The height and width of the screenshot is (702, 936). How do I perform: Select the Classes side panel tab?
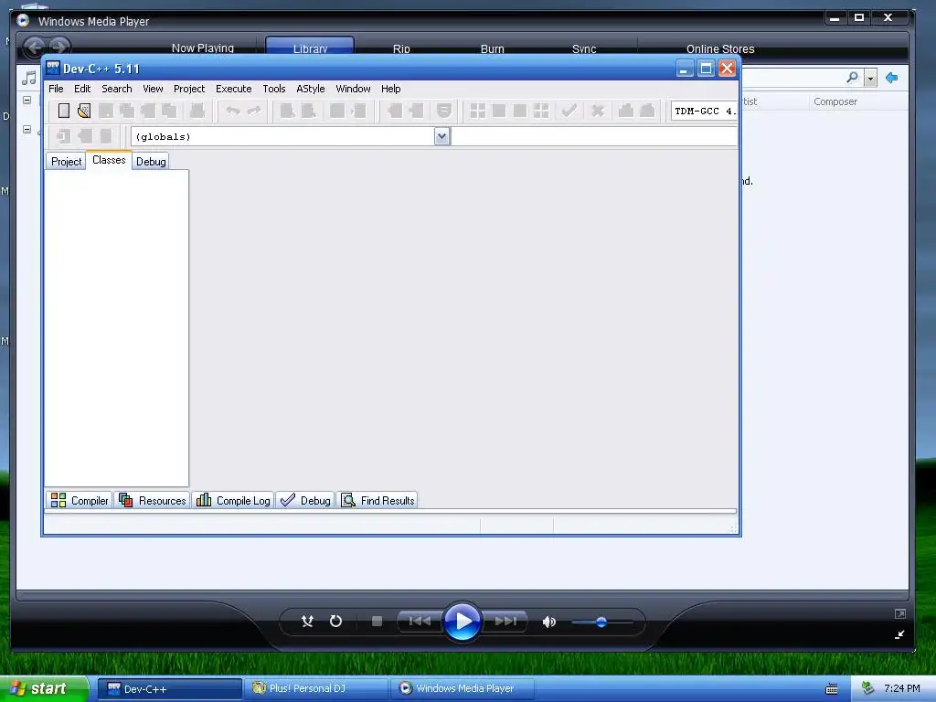(109, 160)
